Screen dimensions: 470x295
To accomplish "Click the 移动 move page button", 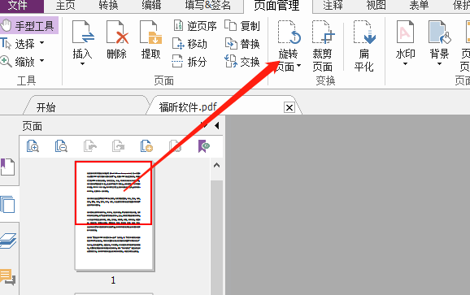I will tap(189, 44).
